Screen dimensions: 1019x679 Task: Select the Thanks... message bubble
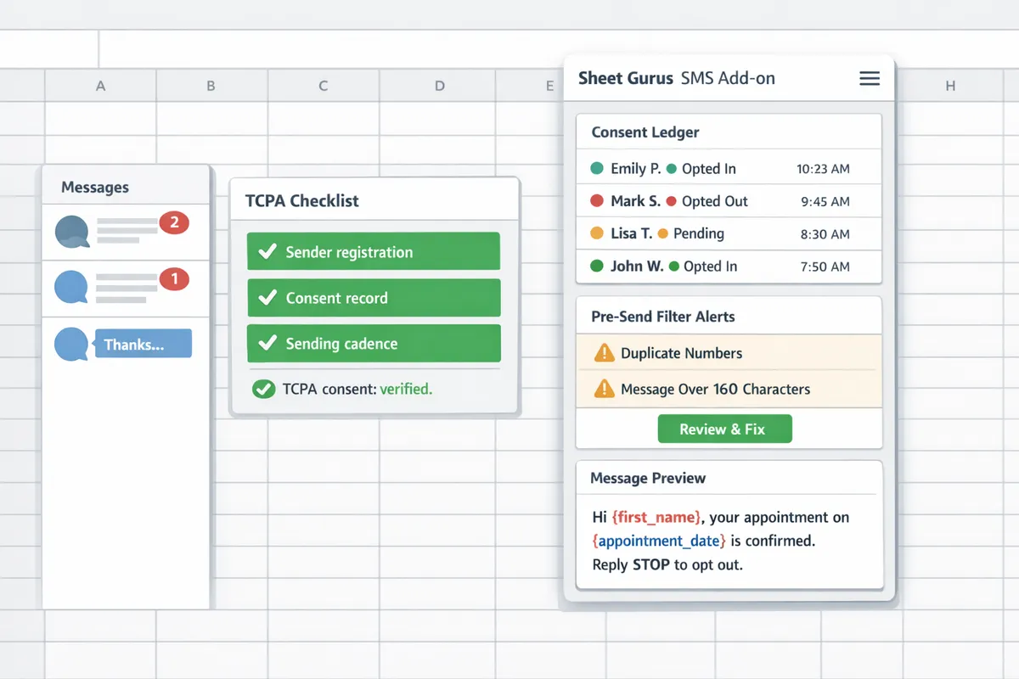(143, 345)
